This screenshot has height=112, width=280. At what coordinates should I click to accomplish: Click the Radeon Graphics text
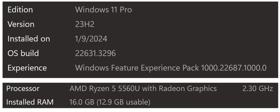[x=188, y=88]
